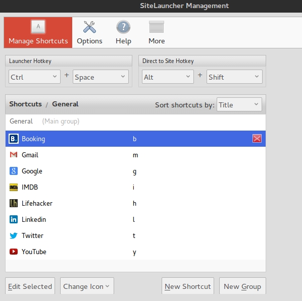This screenshot has height=301, width=302.
Task: Open the Space launcher key dropdown
Action: [x=100, y=77]
